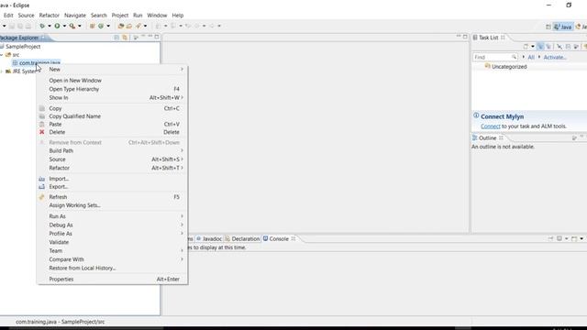This screenshot has width=587, height=330.
Task: Click the New Task icon in Task List
Action: [526, 47]
